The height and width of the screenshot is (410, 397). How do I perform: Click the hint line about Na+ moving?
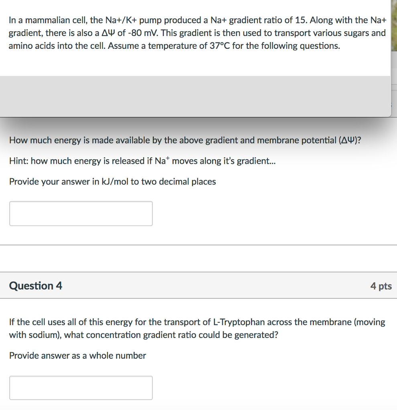tap(142, 161)
